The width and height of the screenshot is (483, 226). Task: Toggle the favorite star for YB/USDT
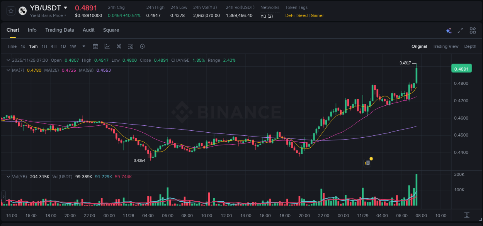[x=11, y=11]
